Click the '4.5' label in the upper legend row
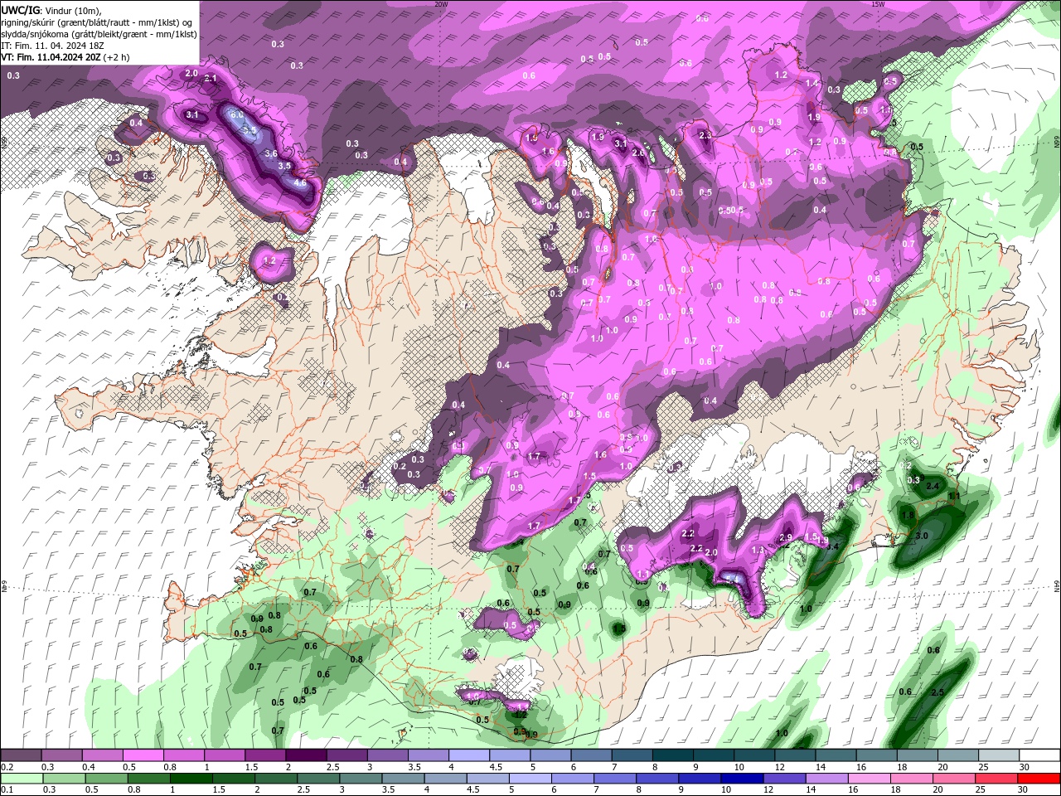 click(497, 767)
